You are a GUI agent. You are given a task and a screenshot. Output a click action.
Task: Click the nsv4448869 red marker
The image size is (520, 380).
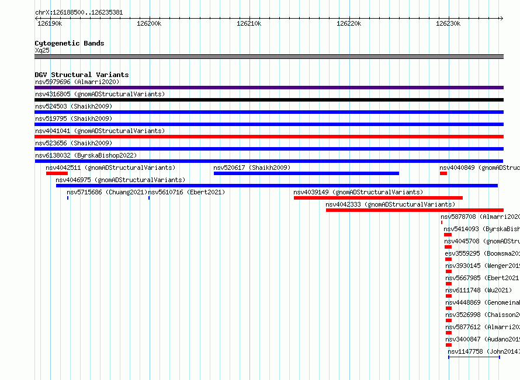click(449, 308)
